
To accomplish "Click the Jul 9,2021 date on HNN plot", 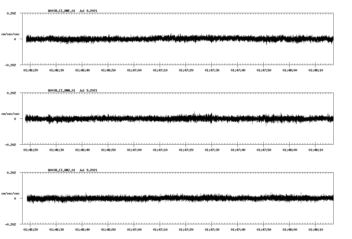I will tap(88, 91).
